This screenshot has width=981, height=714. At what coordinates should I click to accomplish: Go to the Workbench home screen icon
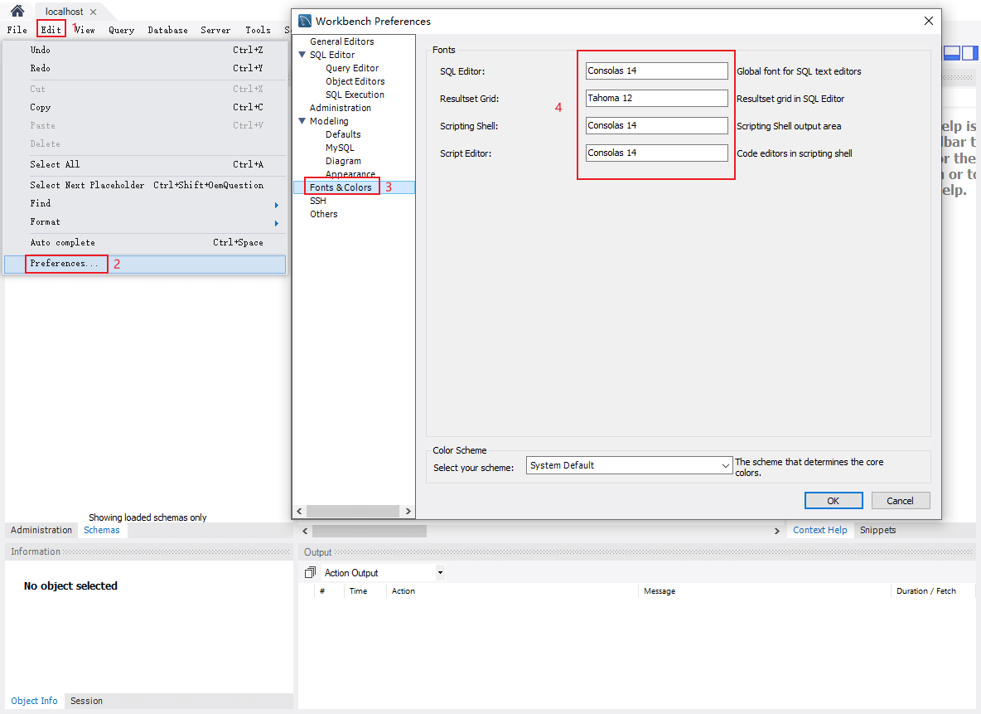(x=17, y=11)
